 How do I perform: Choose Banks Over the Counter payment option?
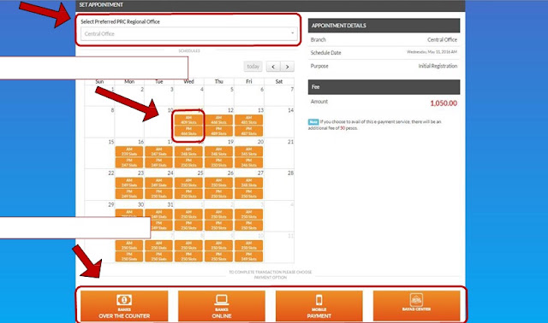tap(124, 306)
